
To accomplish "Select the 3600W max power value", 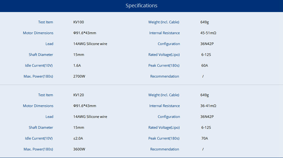I will [79, 150].
